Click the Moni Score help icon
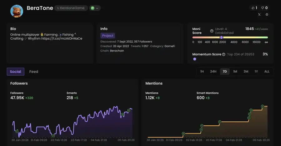 [212, 31]
